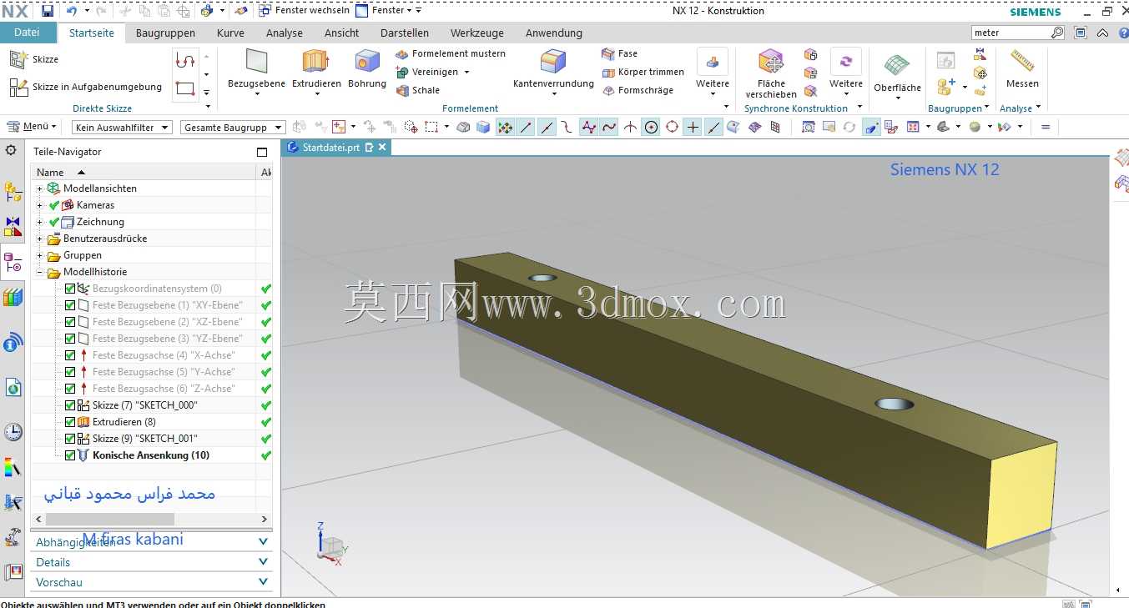
Task: Click the Fase chamfer tool
Action: point(619,53)
